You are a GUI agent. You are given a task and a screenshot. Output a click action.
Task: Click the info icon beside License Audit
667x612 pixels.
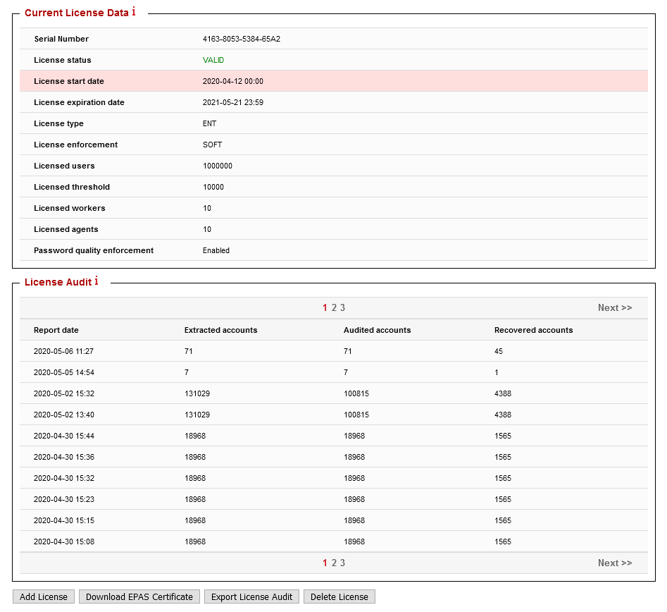click(x=96, y=281)
